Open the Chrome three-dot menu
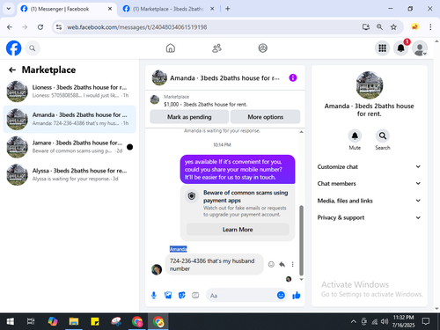 click(430, 27)
